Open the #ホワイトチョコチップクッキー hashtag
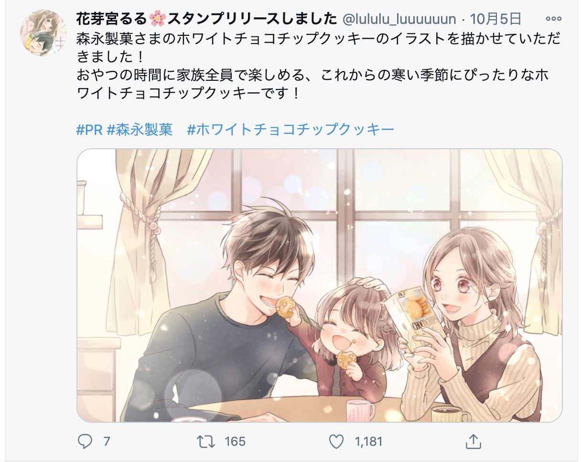 pyautogui.click(x=290, y=130)
